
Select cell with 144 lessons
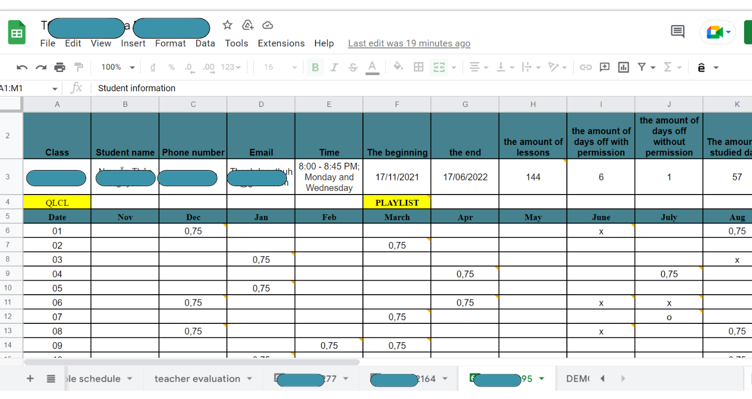(x=533, y=177)
